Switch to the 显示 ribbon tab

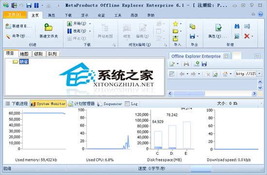(x=84, y=16)
